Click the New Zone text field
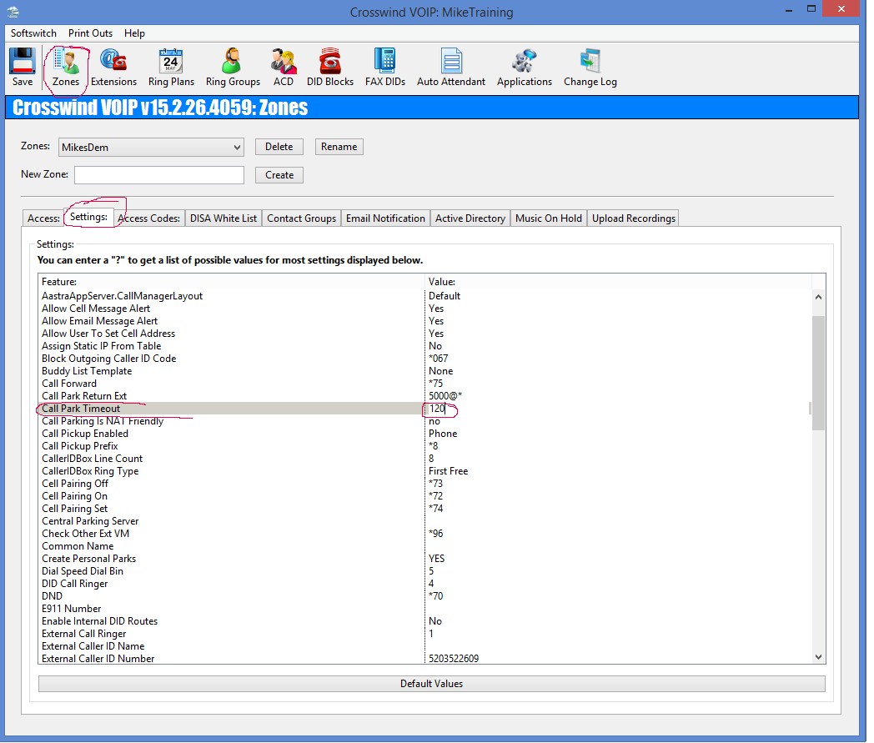Image resolution: width=874 pixels, height=743 pixels. click(159, 175)
